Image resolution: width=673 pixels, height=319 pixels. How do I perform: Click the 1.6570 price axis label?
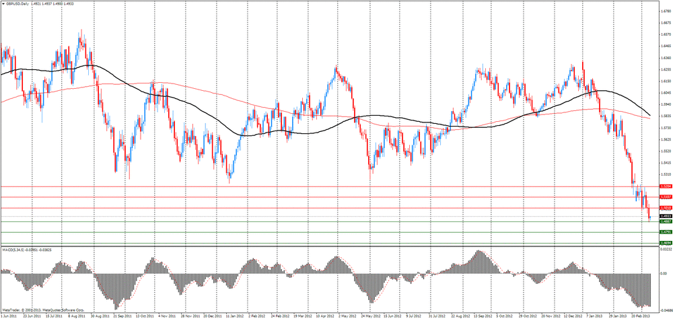point(666,34)
